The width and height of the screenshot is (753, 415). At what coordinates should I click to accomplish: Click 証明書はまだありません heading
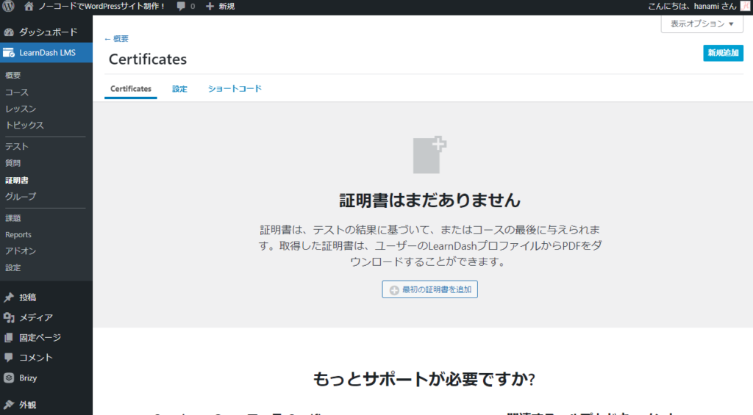point(429,200)
